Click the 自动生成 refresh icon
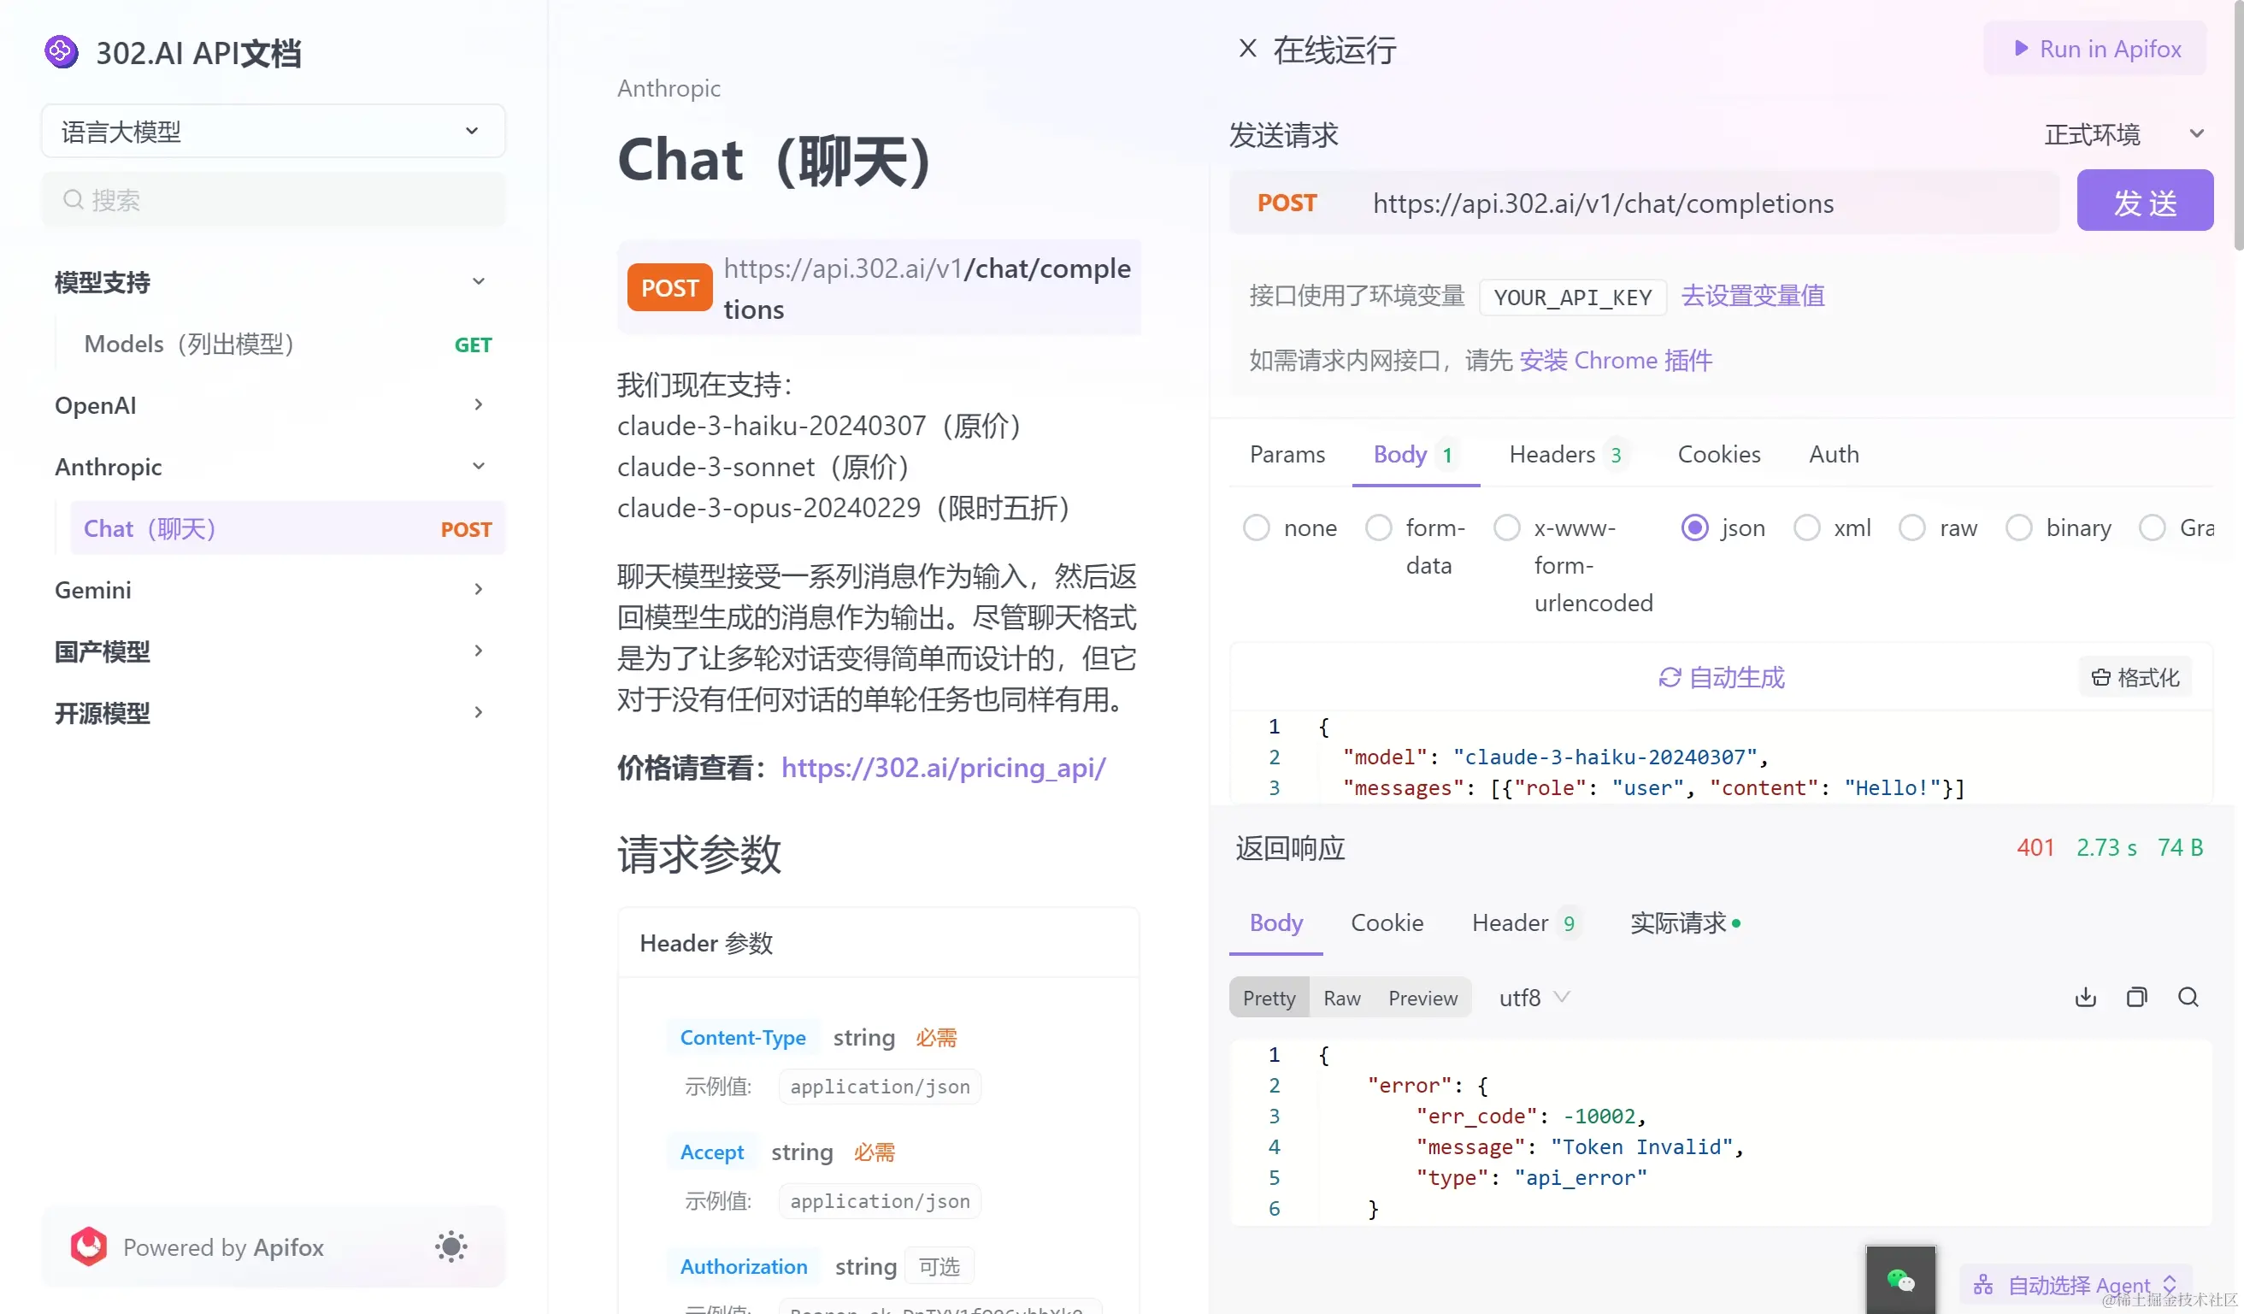 (1670, 677)
